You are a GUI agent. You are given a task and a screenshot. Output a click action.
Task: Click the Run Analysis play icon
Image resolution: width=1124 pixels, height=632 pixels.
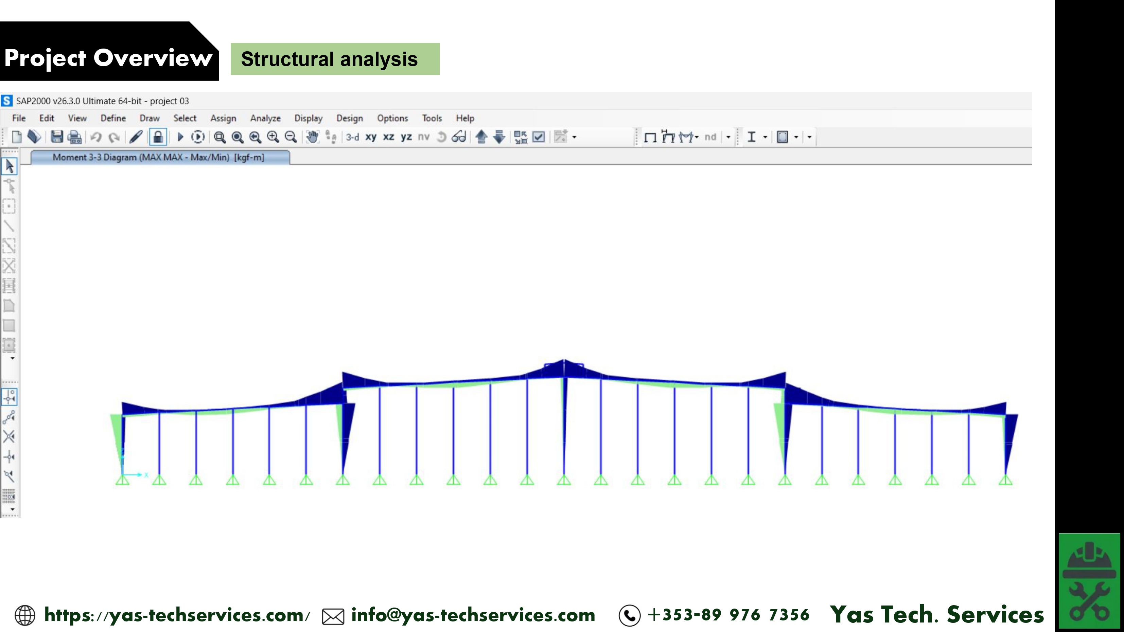[x=180, y=137]
